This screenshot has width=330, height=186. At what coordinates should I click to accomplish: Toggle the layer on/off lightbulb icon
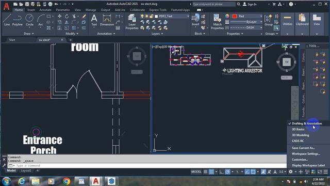pyautogui.click(x=142, y=16)
